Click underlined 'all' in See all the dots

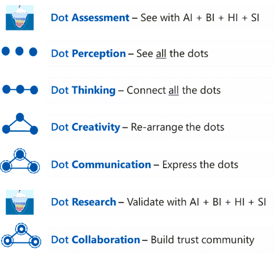(161, 54)
